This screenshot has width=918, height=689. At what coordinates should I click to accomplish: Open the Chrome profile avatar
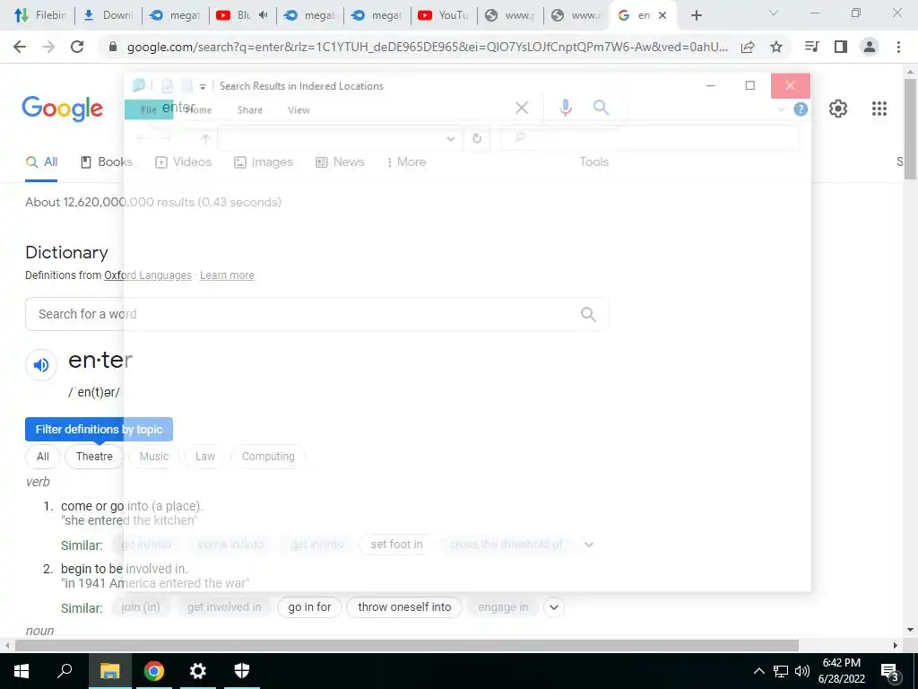870,47
